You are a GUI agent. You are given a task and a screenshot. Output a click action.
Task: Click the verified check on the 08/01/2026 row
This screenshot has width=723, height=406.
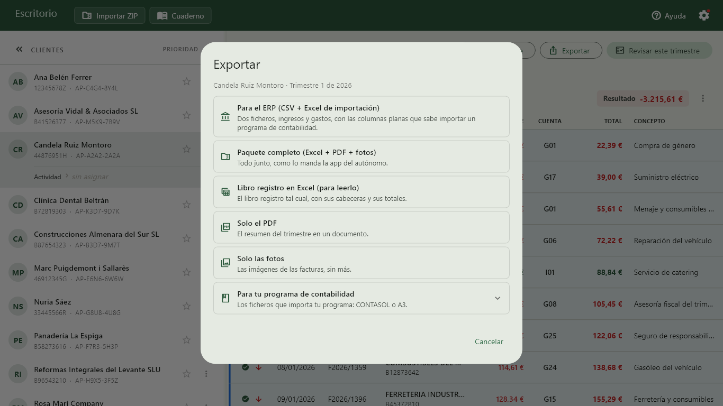(245, 367)
